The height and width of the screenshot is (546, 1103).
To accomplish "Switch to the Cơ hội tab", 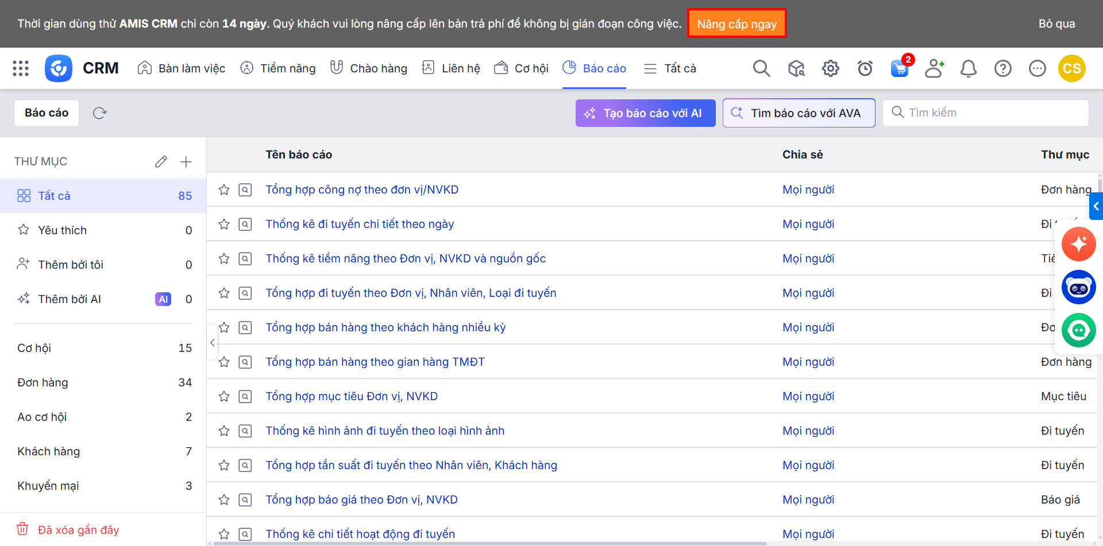I will [x=522, y=68].
